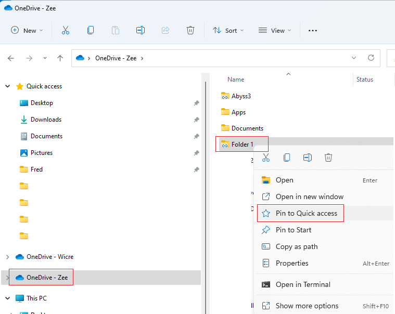Screen dimensions: 395x314
Task: Open address bar history dropdown arrow
Action: click(354, 58)
